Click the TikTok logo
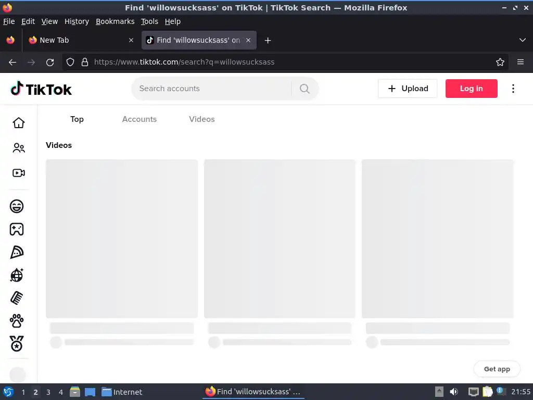Screen dimensions: 533x400 [41, 89]
